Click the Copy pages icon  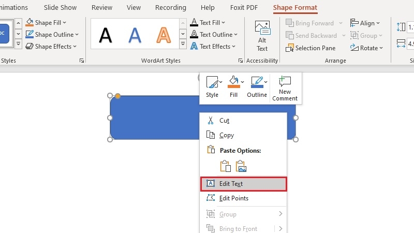[x=211, y=135]
